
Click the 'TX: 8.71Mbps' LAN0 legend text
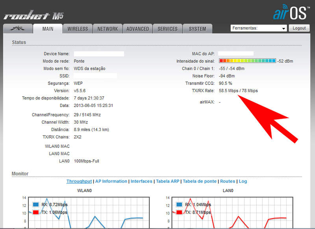(198, 212)
